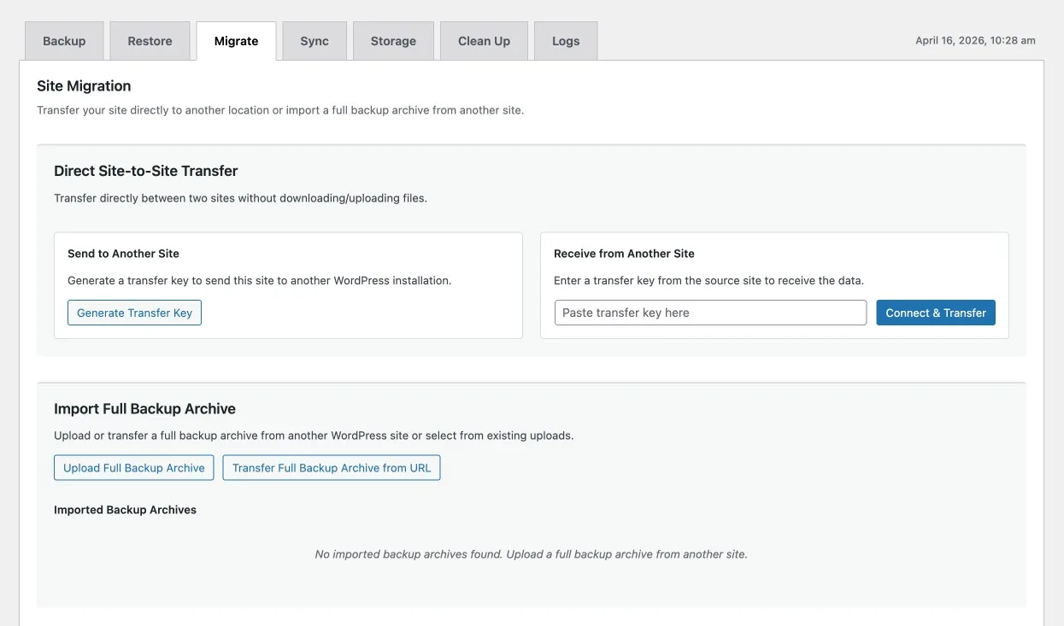Focus the Paste transfer key field
The image size is (1064, 626).
(710, 313)
